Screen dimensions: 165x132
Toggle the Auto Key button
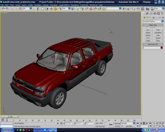click(x=117, y=123)
